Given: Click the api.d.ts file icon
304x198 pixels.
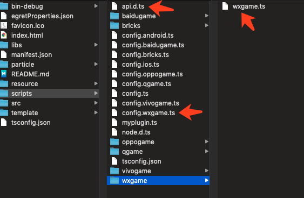Looking at the screenshot, I should [x=114, y=6].
